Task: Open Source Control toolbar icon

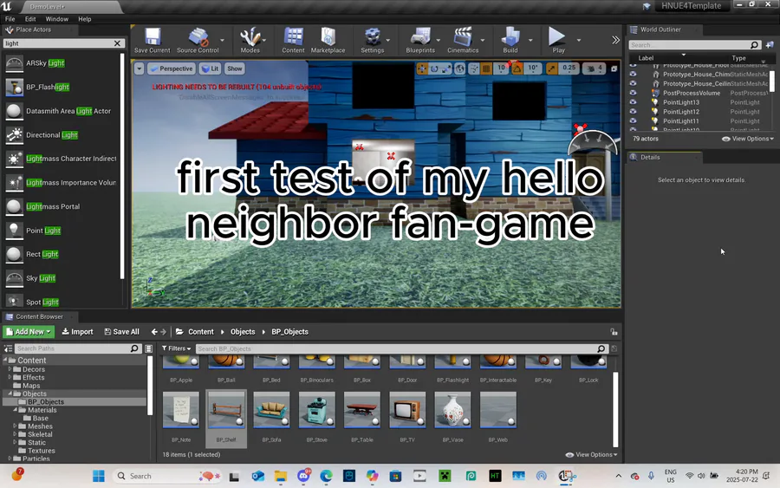Action: click(x=198, y=40)
